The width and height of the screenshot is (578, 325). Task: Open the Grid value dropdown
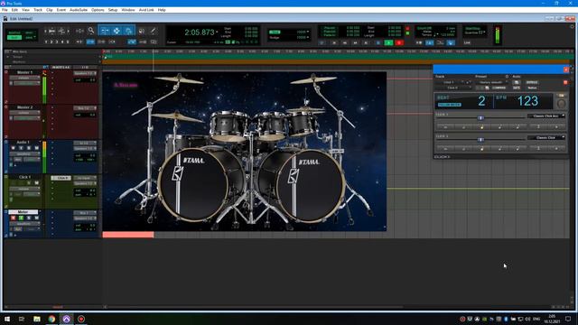click(x=303, y=32)
